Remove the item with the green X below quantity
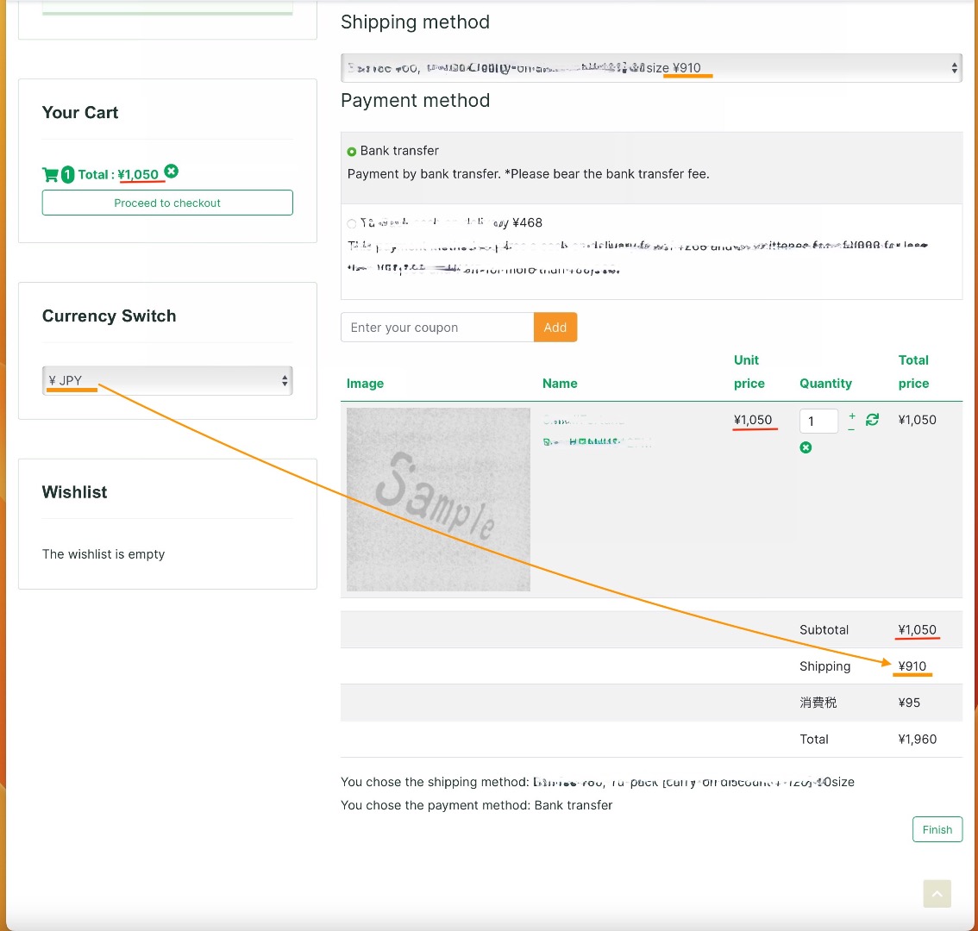The width and height of the screenshot is (978, 931). 806,447
